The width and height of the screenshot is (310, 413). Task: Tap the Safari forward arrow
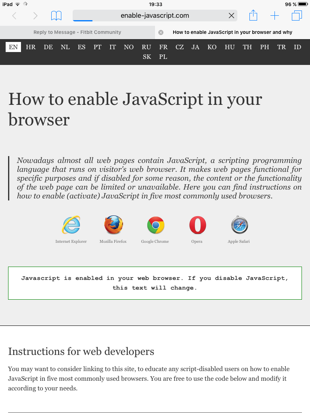click(36, 16)
